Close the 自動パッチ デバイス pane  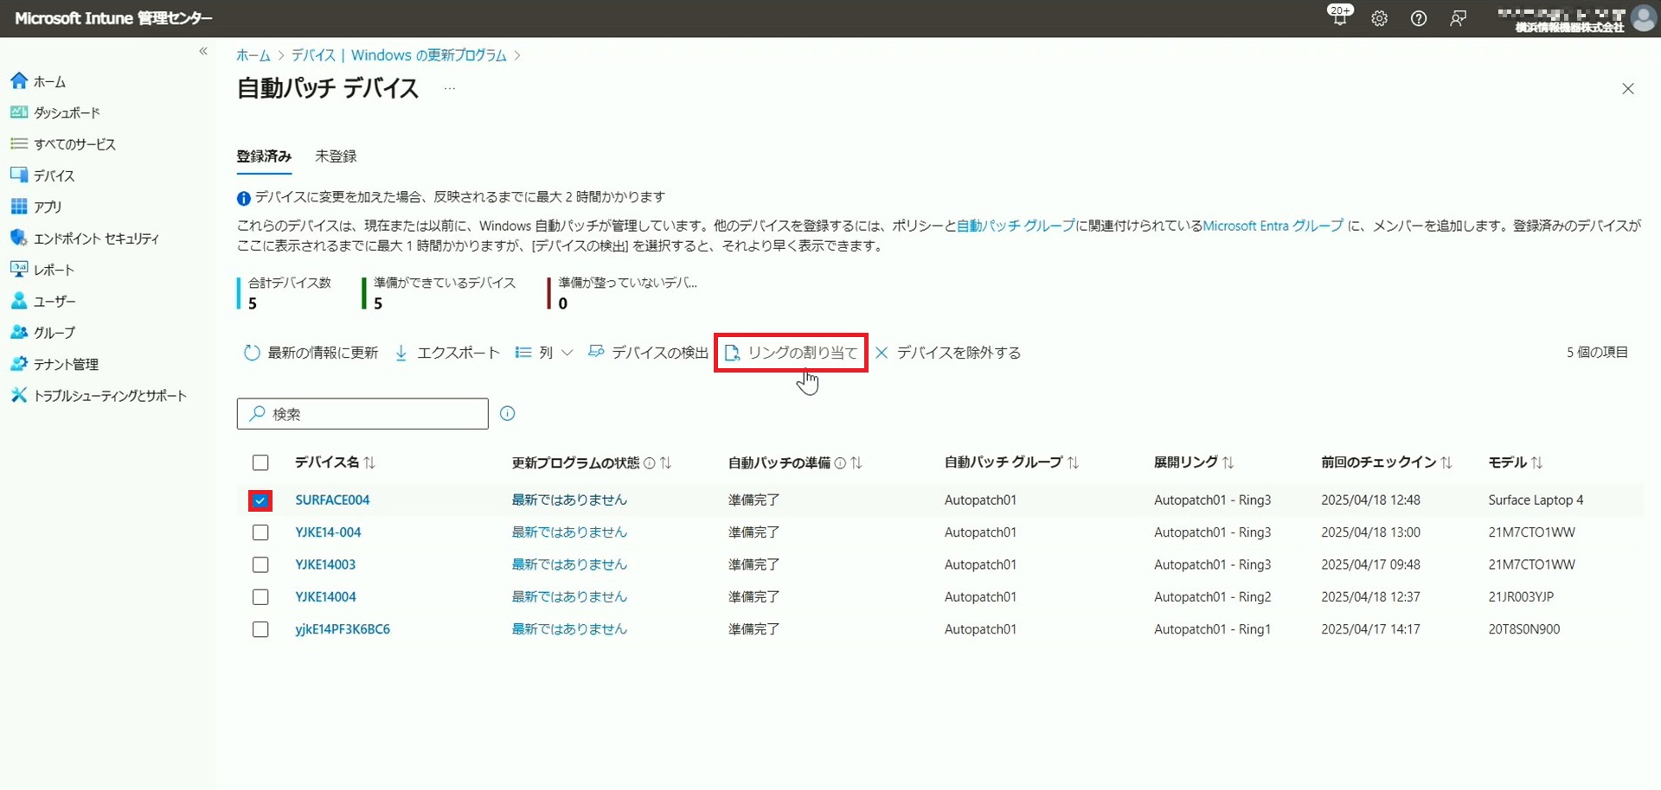point(1627,89)
